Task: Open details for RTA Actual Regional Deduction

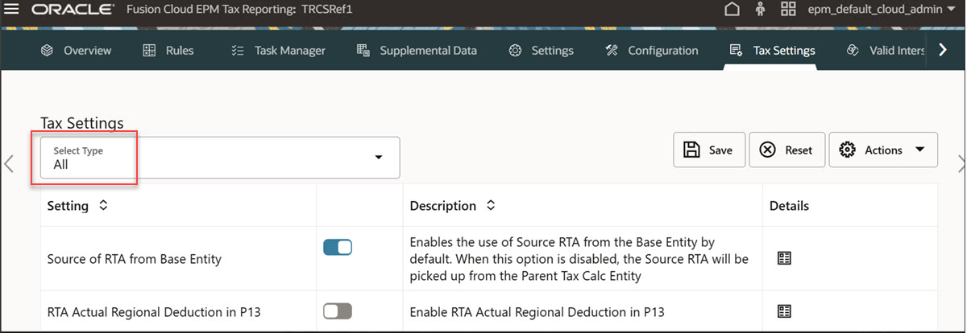Action: pos(784,311)
